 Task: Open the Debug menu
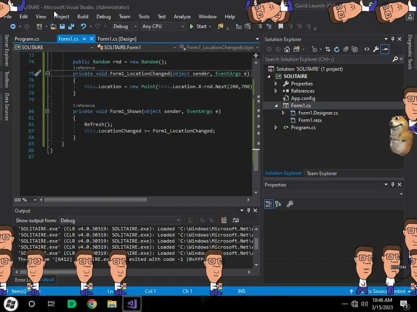pyautogui.click(x=103, y=16)
